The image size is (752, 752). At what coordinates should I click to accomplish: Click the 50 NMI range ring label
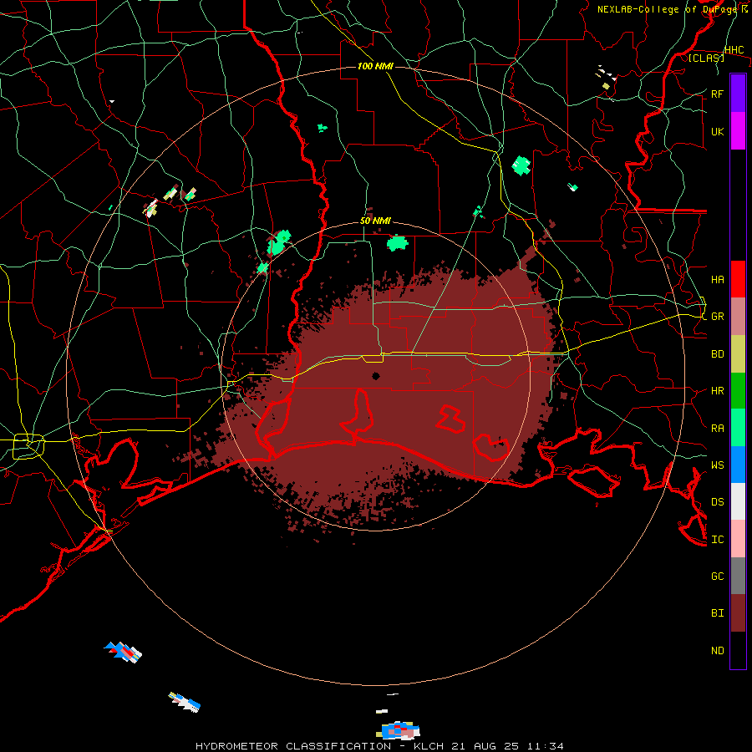point(375,221)
